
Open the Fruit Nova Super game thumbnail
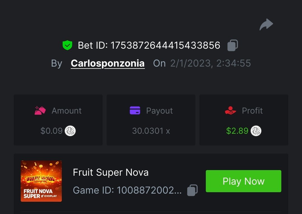pyautogui.click(x=41, y=181)
